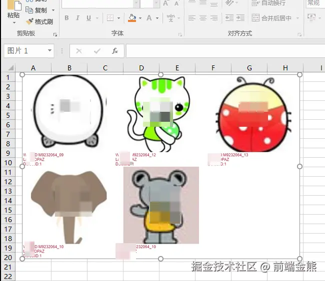Select column G header
Screen dimensions: 325x281
click(x=249, y=68)
